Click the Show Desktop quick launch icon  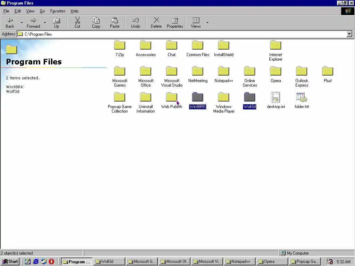[28, 261]
